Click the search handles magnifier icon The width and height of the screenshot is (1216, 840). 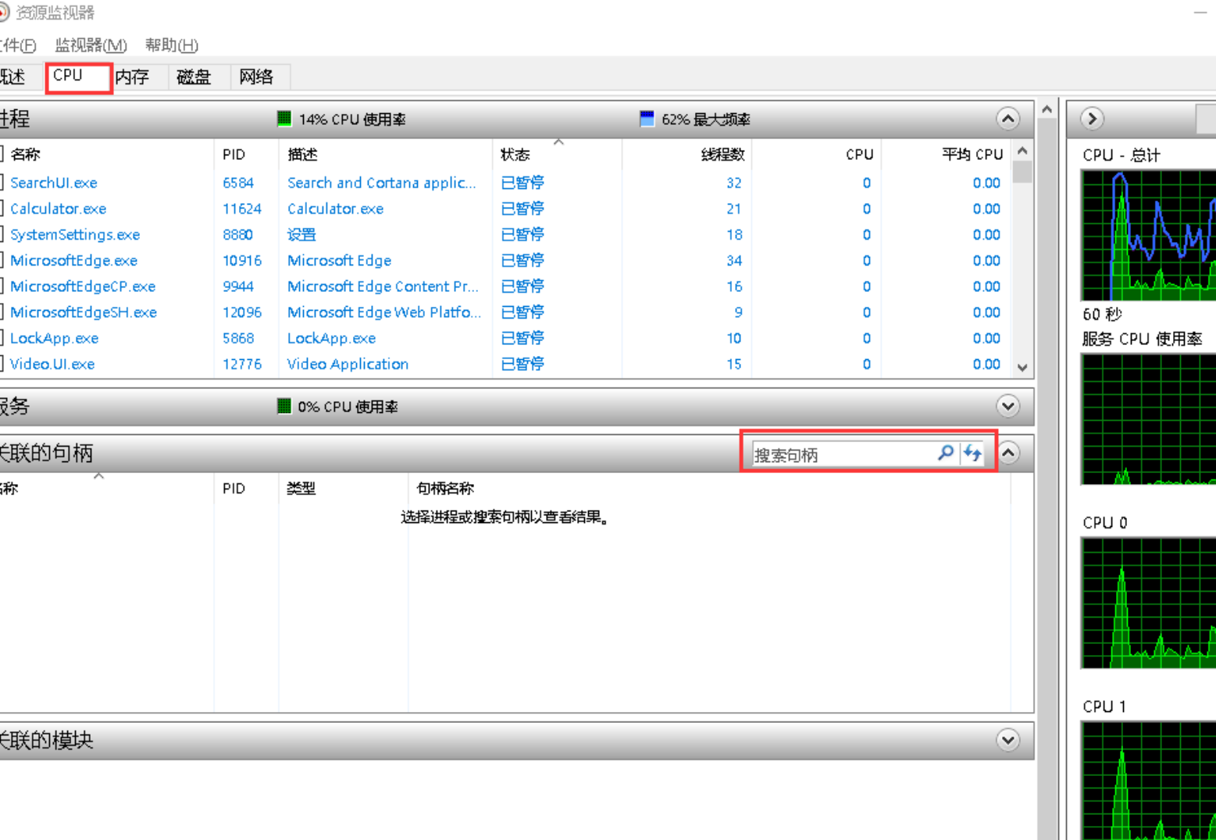[945, 453]
